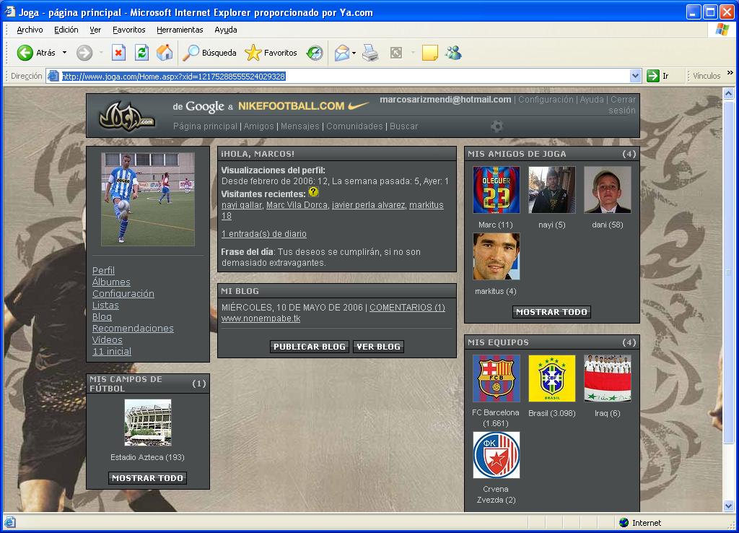The image size is (739, 533).
Task: Click MOSTRAR TODO under Mis Amigos
Action: coord(551,312)
